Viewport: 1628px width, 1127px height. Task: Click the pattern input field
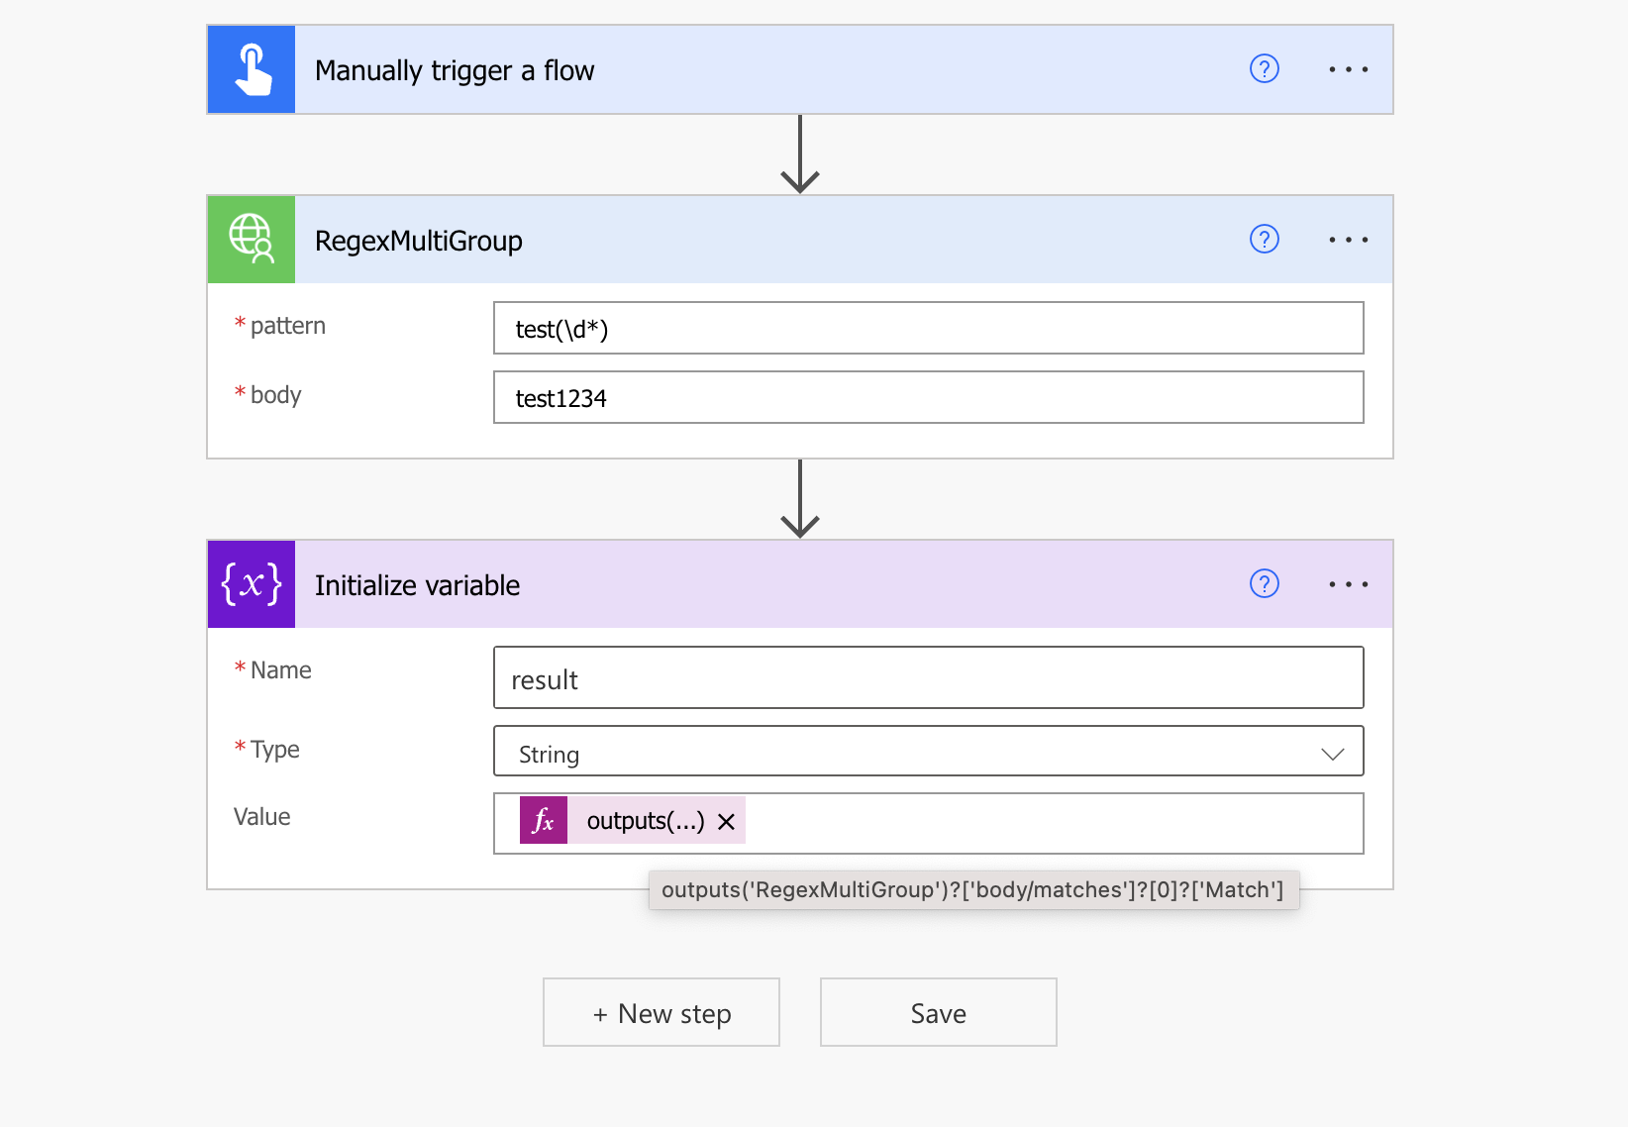coord(928,329)
